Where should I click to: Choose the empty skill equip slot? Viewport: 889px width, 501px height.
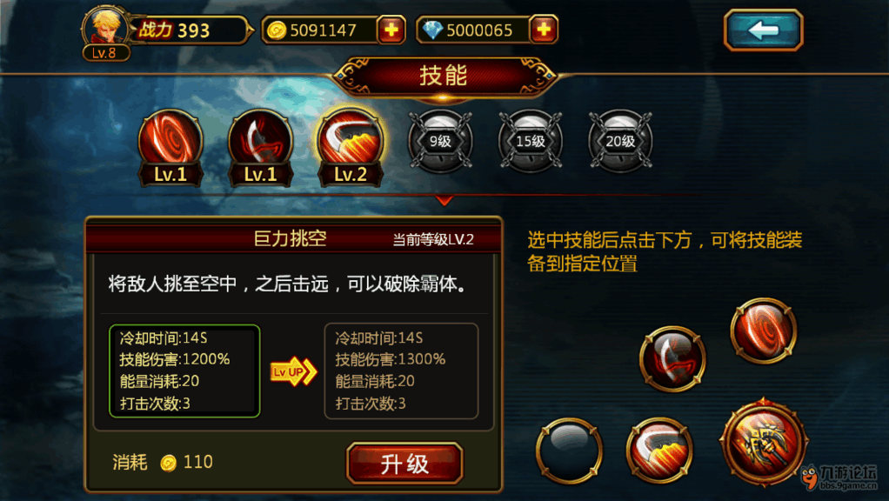569,451
